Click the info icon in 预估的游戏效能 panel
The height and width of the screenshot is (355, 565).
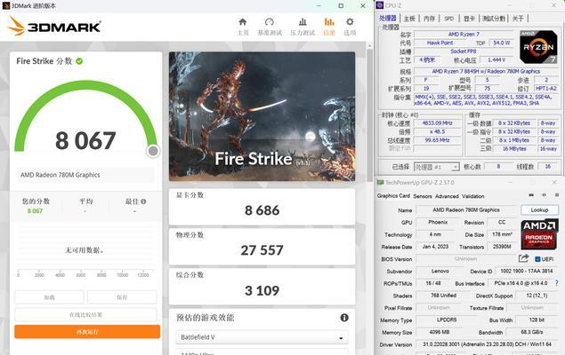(344, 317)
